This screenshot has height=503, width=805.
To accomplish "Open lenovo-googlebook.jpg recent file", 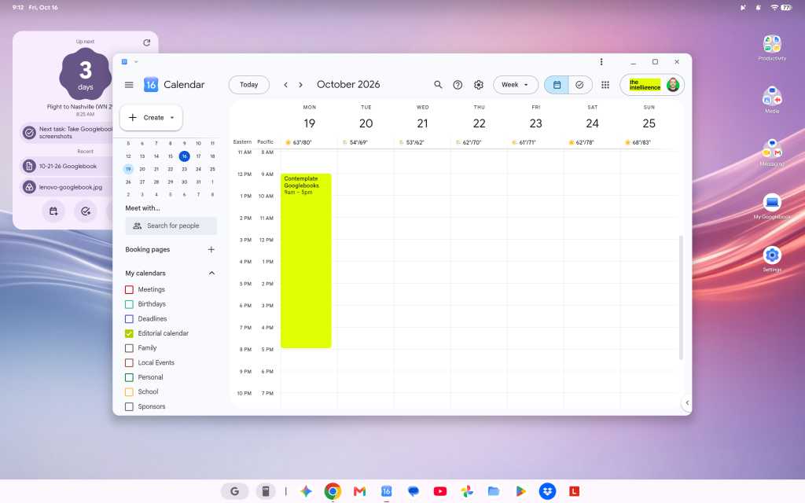I will pos(68,187).
